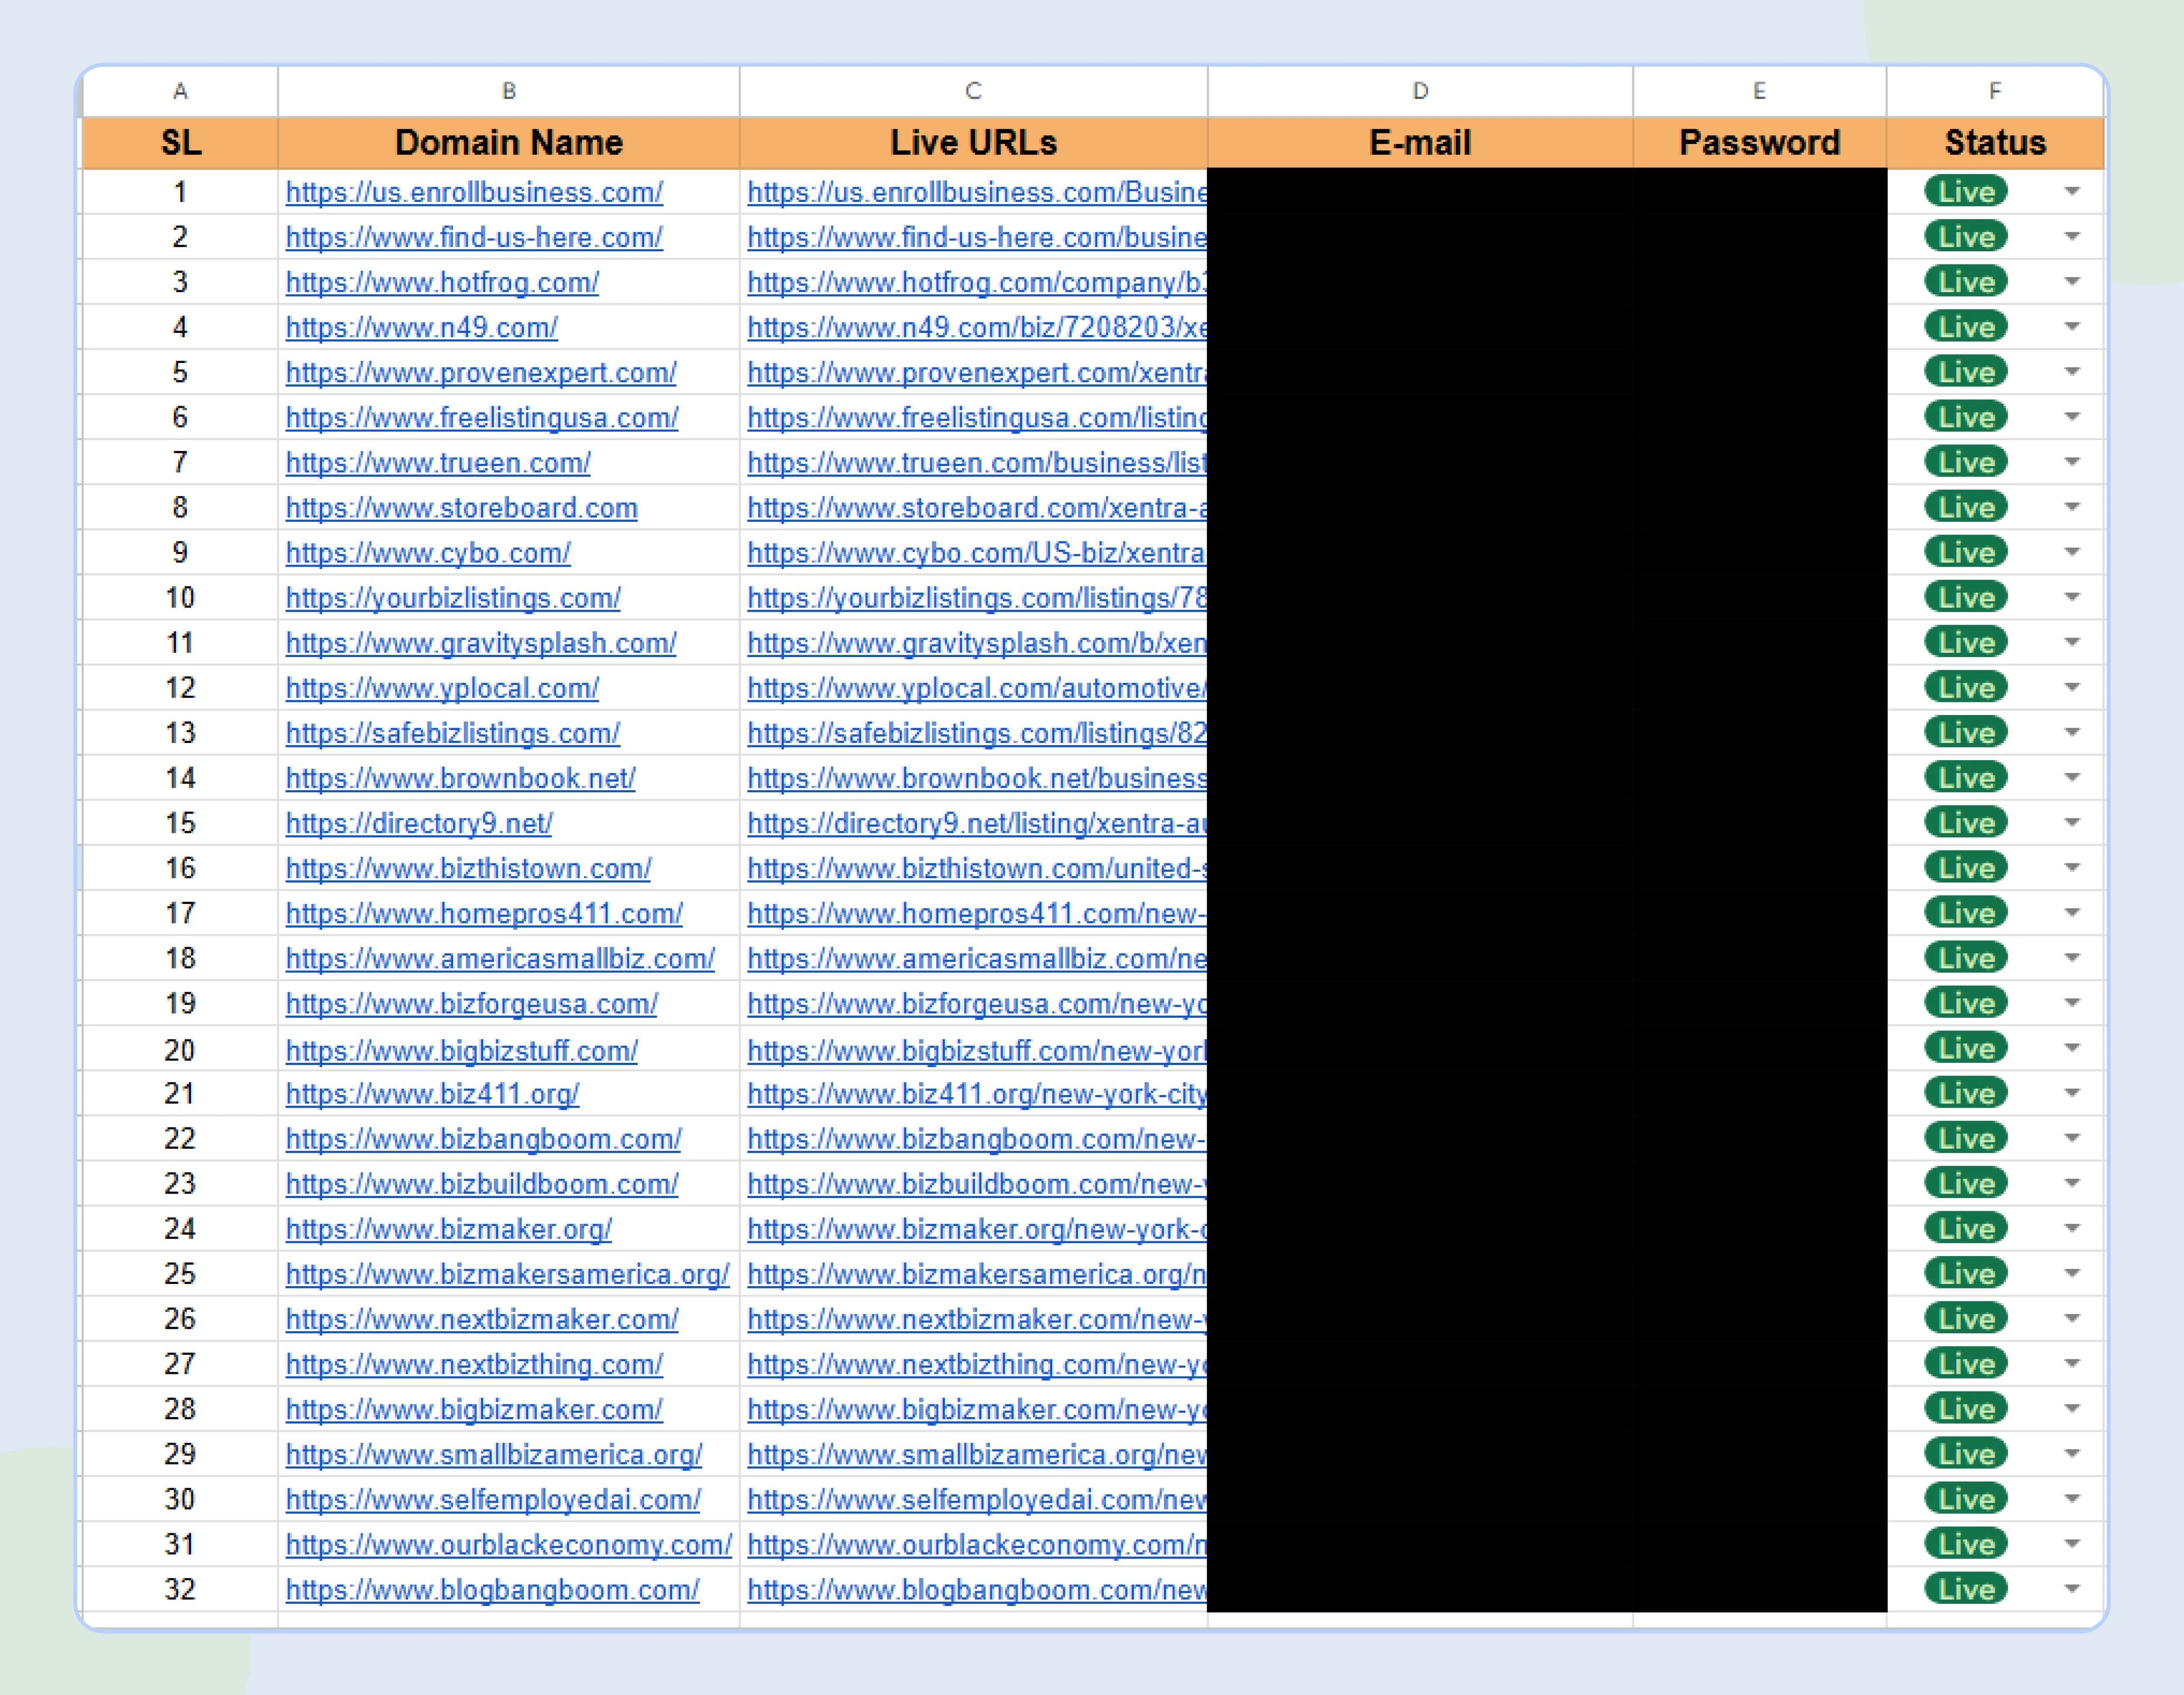Image resolution: width=2184 pixels, height=1695 pixels.
Task: Click the Live status chip in row 19
Action: (1966, 1003)
